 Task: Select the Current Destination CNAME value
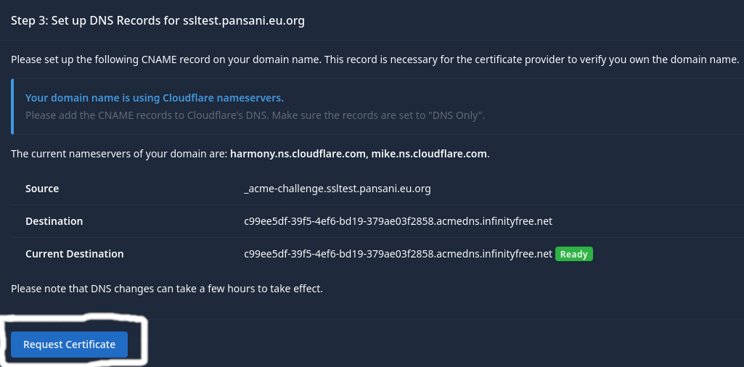click(x=398, y=255)
